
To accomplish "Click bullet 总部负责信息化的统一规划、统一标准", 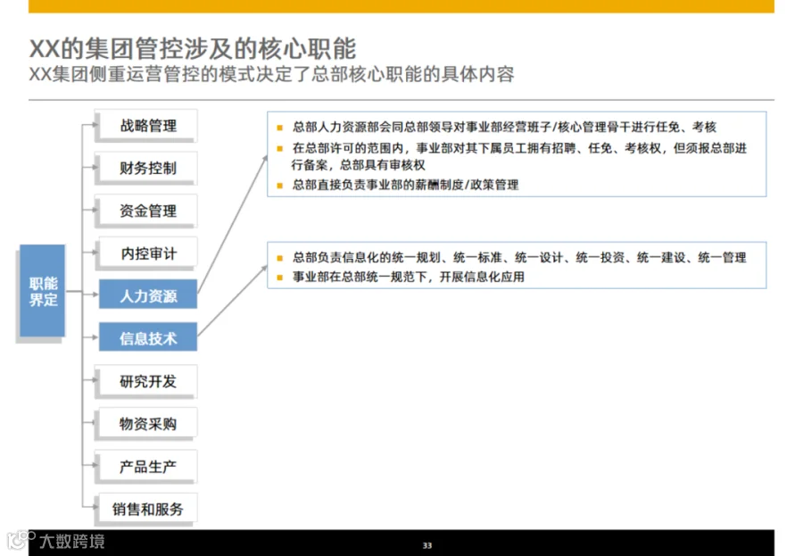I will (518, 257).
